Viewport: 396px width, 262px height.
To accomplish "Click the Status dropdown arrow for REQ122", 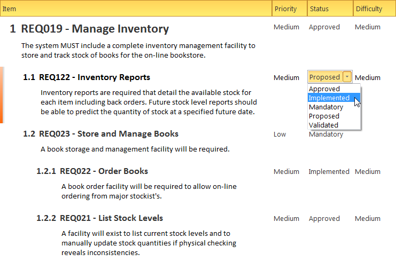I will pos(347,77).
